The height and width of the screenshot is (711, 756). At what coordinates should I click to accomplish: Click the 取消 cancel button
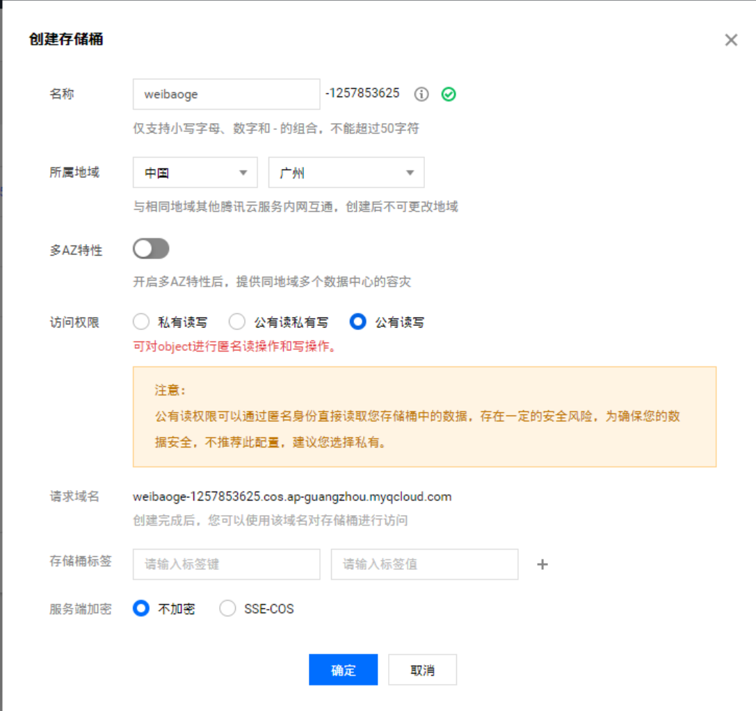tap(422, 670)
